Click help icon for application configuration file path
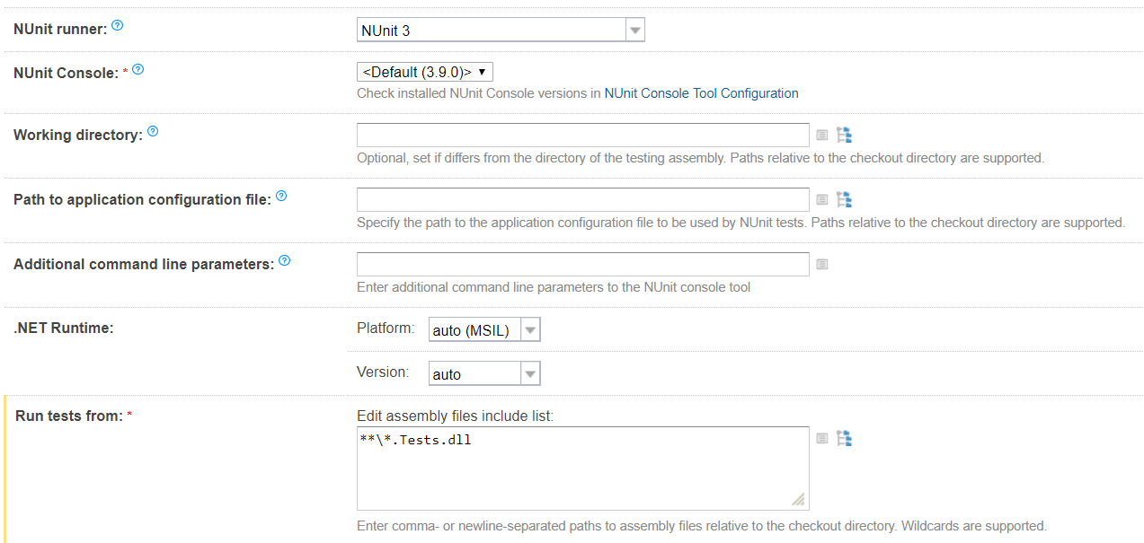 click(x=281, y=197)
